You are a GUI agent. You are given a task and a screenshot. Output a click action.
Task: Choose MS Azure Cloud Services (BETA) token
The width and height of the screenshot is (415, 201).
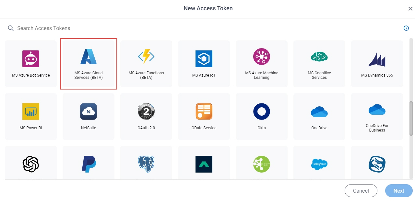(x=89, y=64)
